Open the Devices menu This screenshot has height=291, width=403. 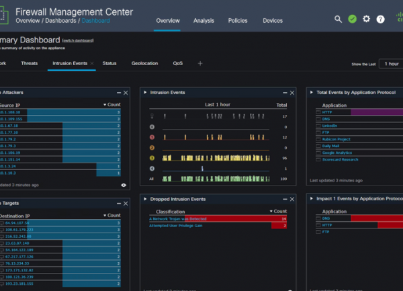click(x=273, y=21)
